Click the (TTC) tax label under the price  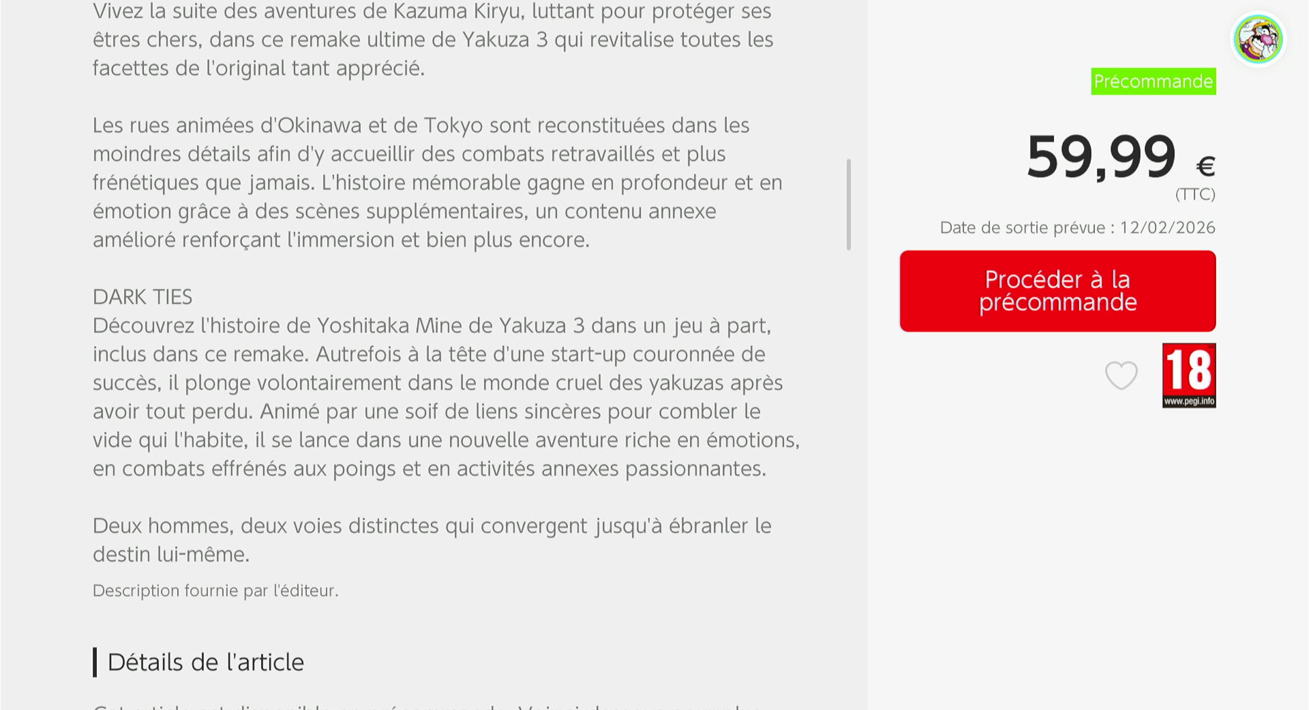click(1195, 194)
